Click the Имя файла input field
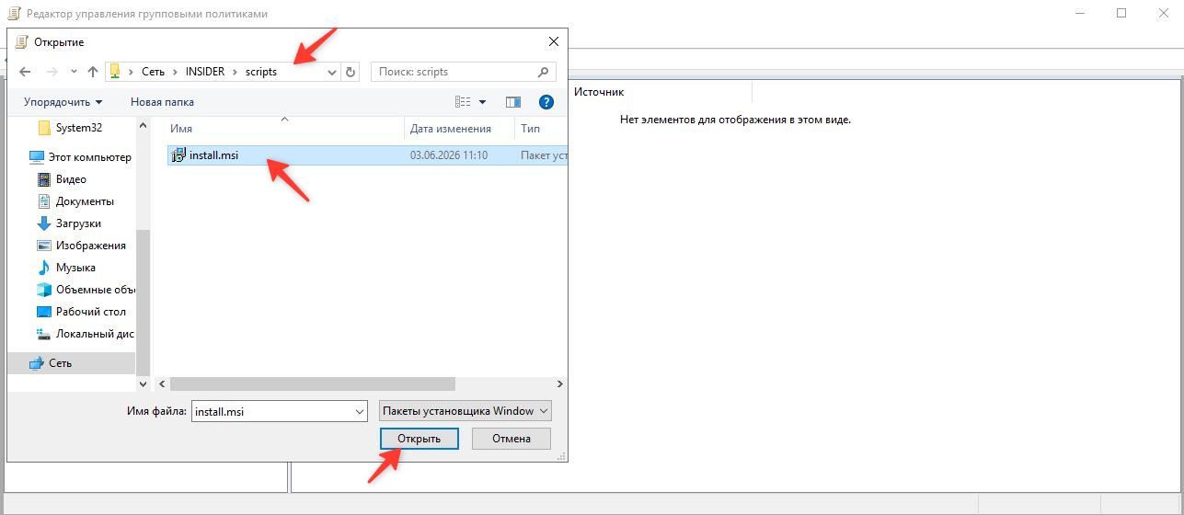This screenshot has height=515, width=1184. [x=272, y=412]
